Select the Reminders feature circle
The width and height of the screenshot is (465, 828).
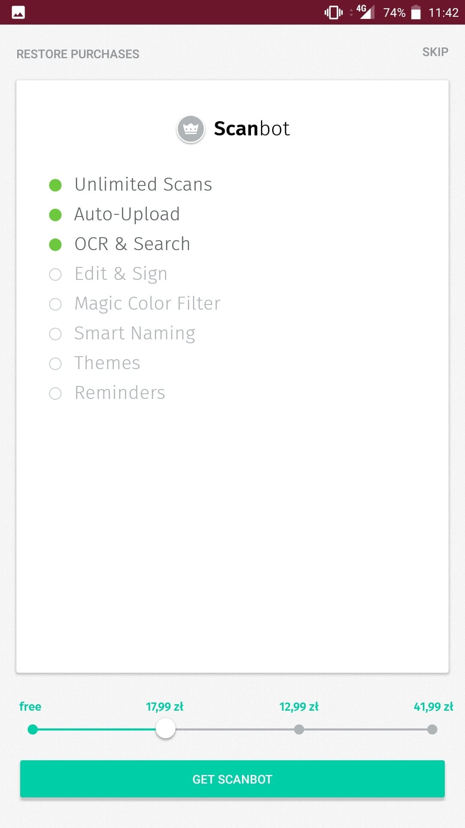[55, 393]
